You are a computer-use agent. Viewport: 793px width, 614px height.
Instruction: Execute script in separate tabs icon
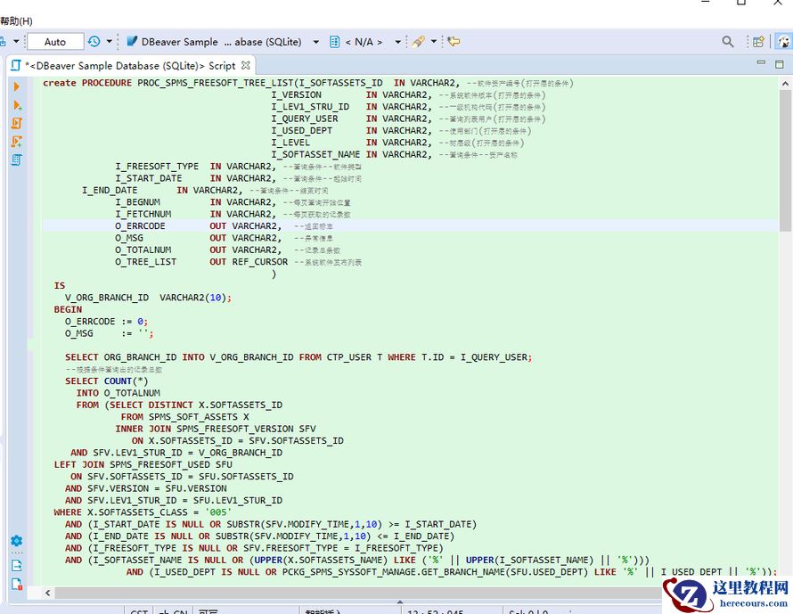click(17, 142)
